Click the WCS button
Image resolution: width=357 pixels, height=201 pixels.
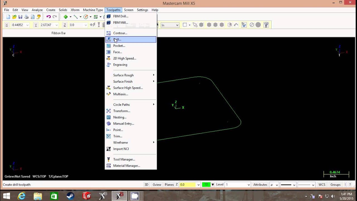tap(322, 185)
